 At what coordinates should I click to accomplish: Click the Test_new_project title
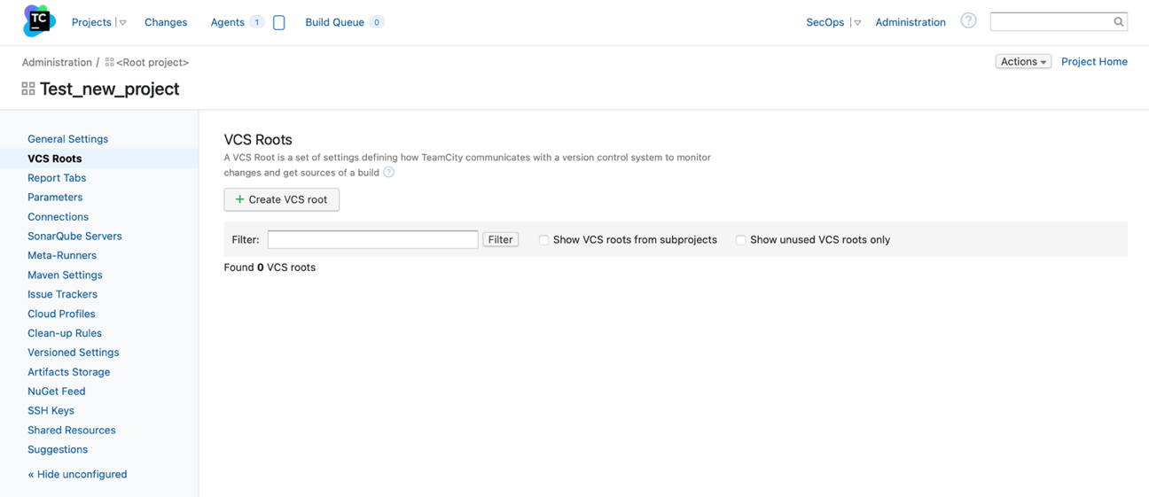109,89
